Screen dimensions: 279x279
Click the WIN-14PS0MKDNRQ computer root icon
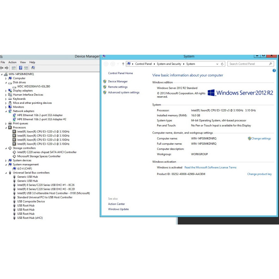6,74
